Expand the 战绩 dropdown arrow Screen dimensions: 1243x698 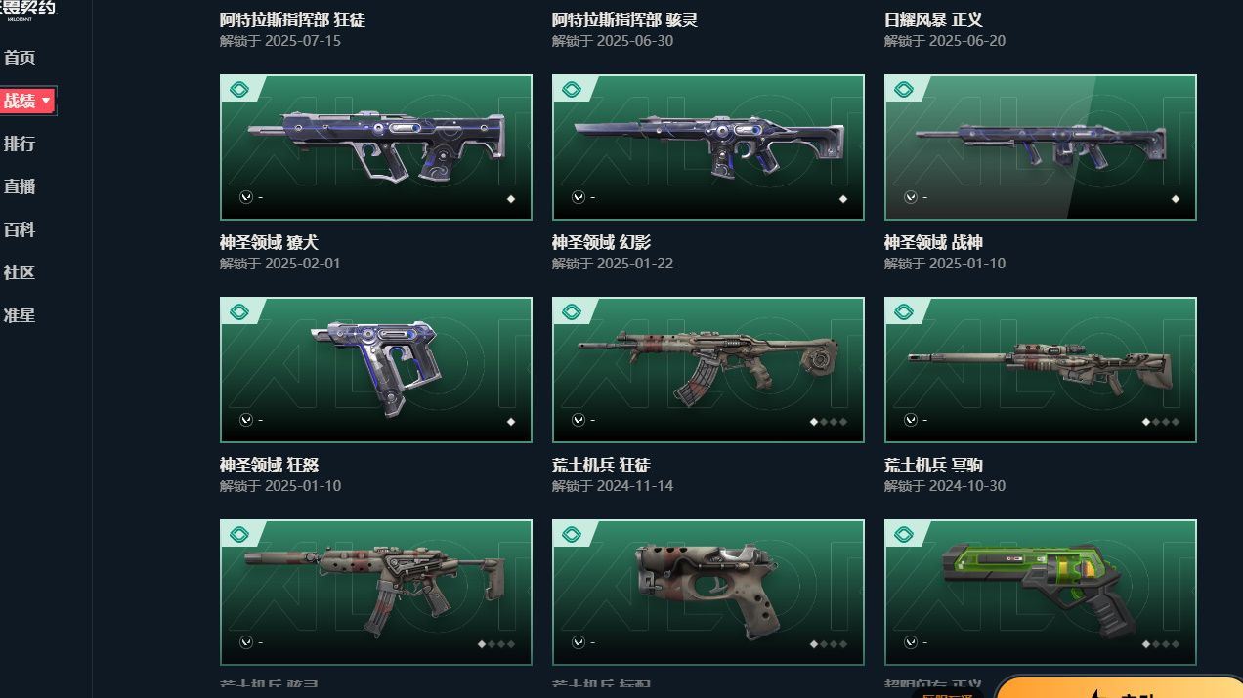point(46,101)
